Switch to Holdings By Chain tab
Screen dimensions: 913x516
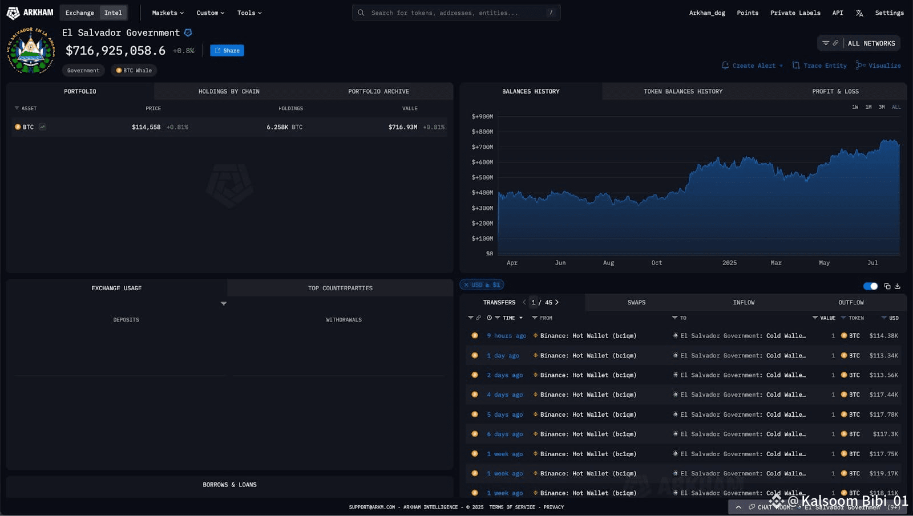[x=229, y=91]
